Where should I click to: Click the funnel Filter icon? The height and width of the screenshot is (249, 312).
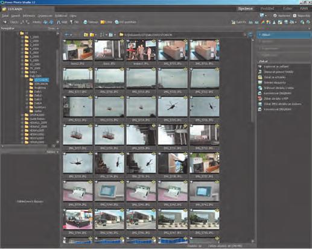pyautogui.click(x=71, y=22)
